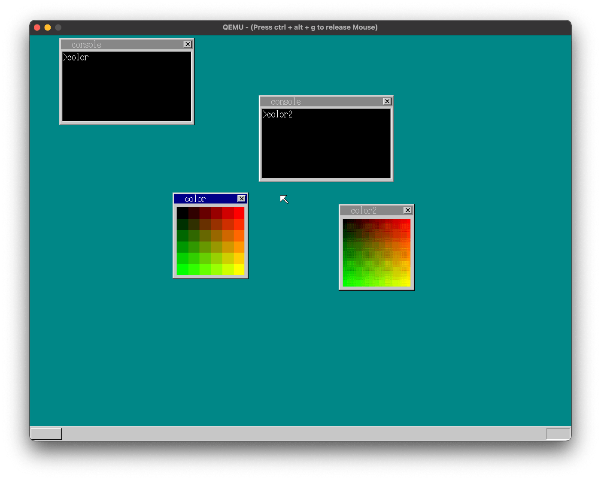
Task: Pick the yellow swatch in color window
Action: point(239,269)
